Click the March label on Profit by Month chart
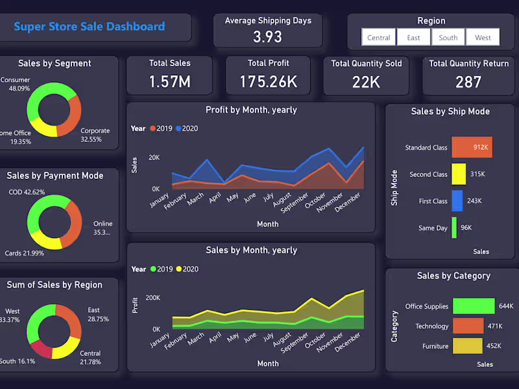This screenshot has width=519, height=389. click(195, 199)
